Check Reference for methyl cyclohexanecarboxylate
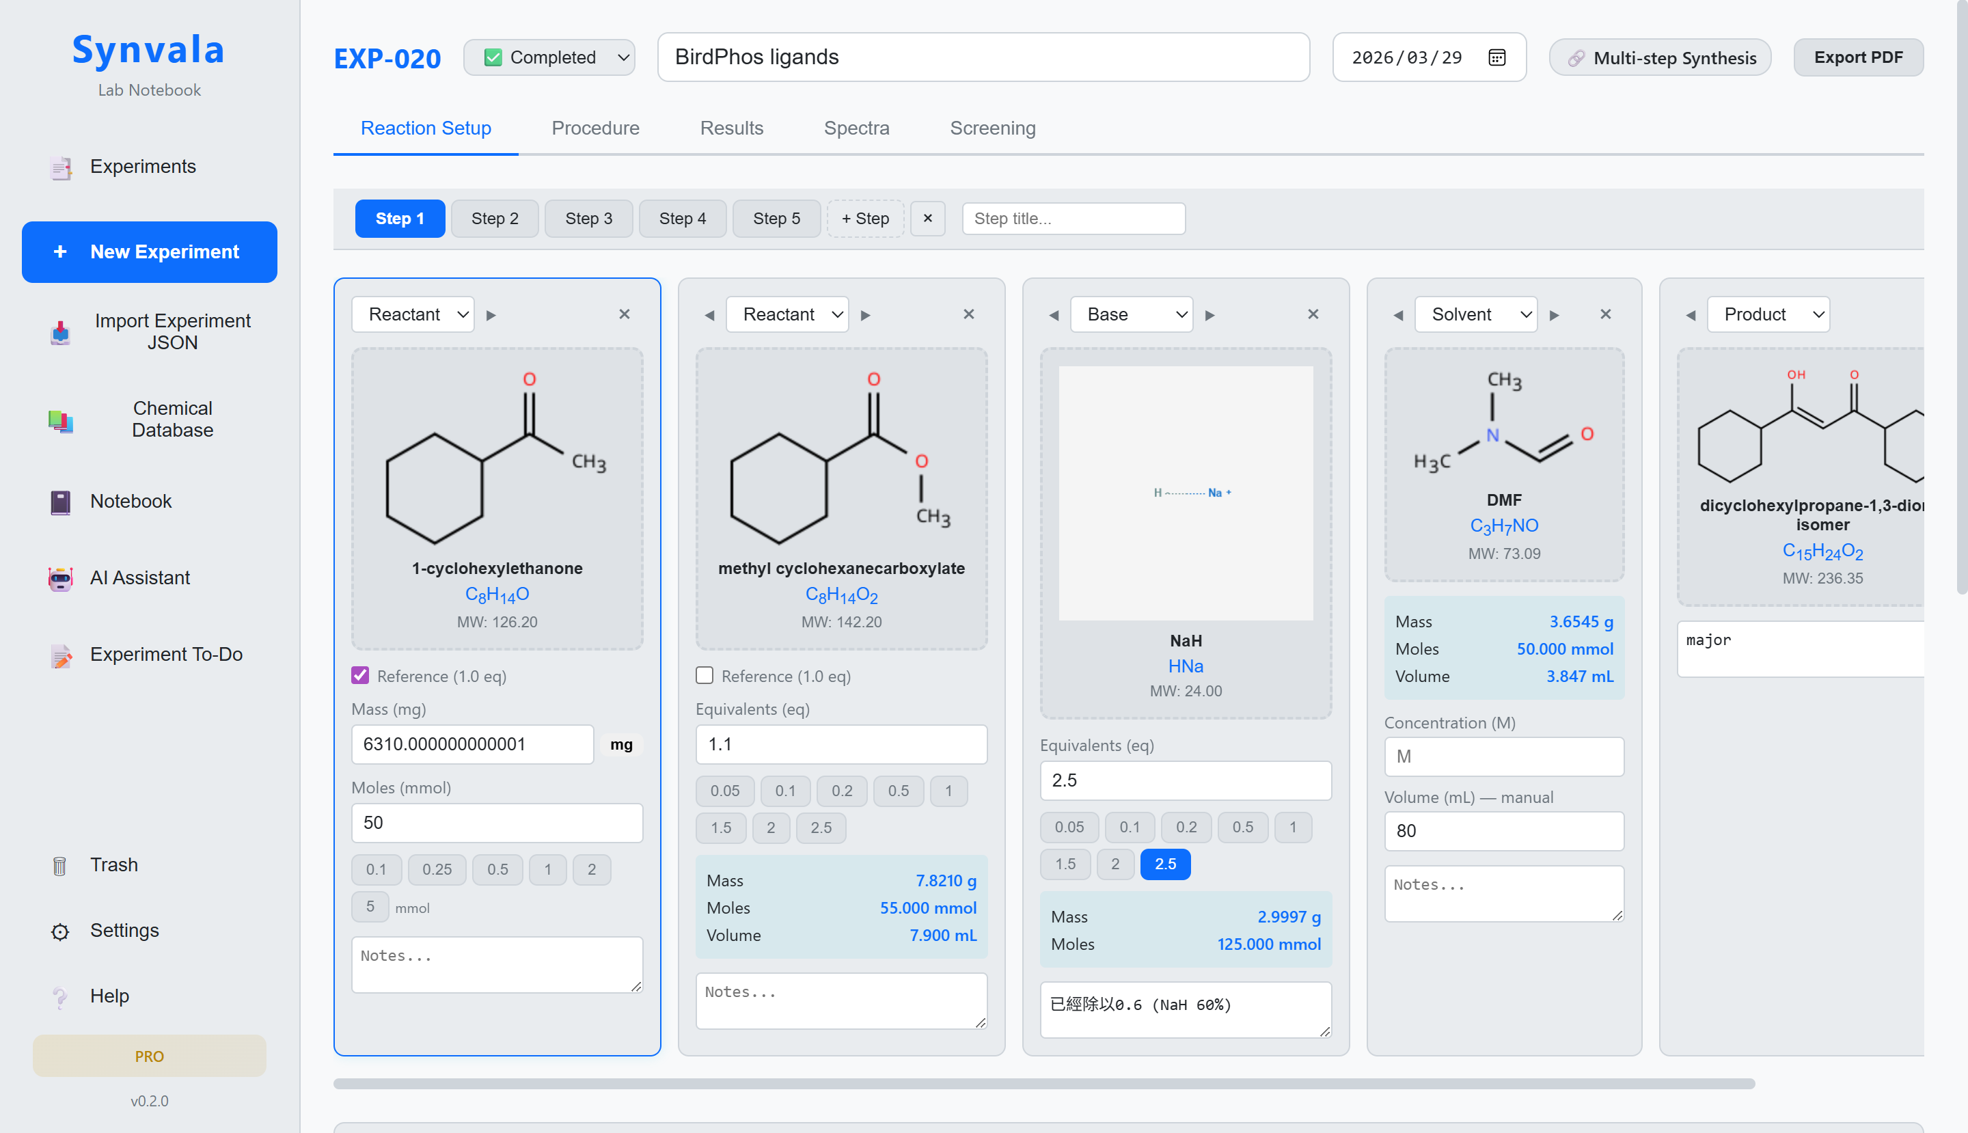This screenshot has width=1968, height=1133. point(705,675)
